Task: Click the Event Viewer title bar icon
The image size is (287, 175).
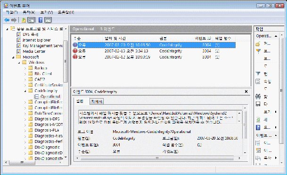Action: tap(6, 6)
